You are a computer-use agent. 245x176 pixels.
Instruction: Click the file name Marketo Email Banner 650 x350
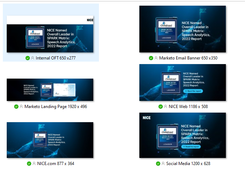click(x=188, y=58)
